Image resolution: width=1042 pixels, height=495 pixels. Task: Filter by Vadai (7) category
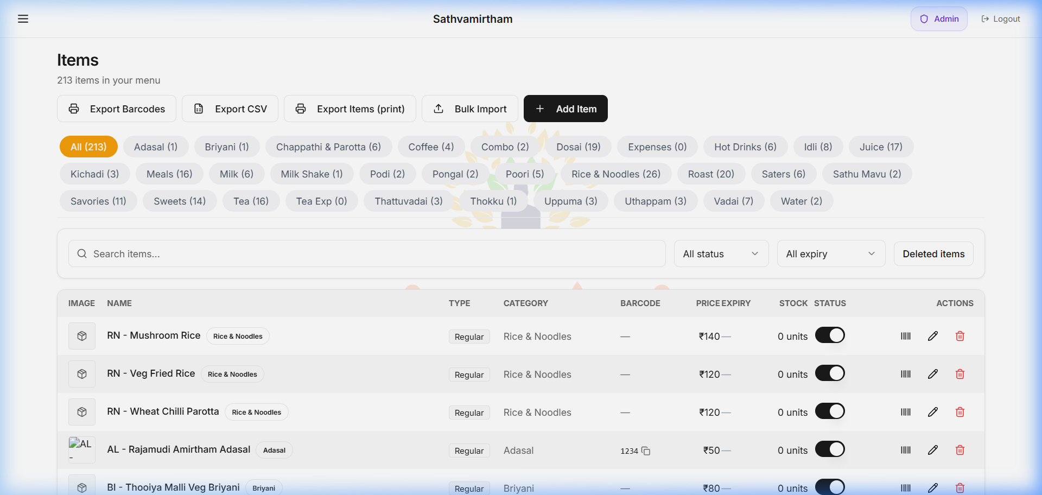click(x=734, y=201)
